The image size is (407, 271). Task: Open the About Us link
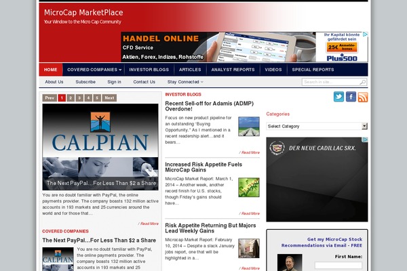[x=54, y=82]
